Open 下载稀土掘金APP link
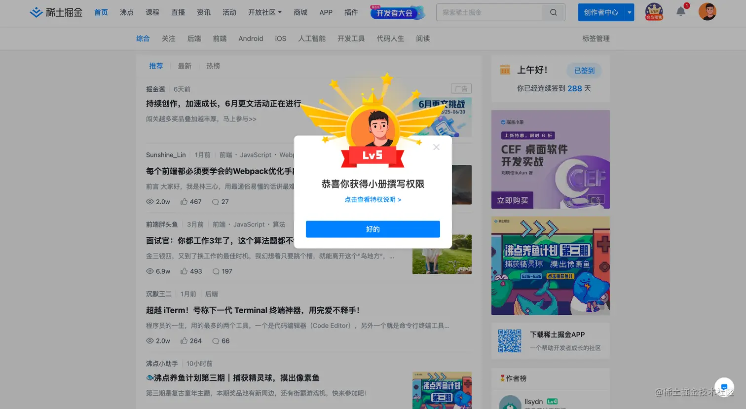The height and width of the screenshot is (409, 746). 558,335
